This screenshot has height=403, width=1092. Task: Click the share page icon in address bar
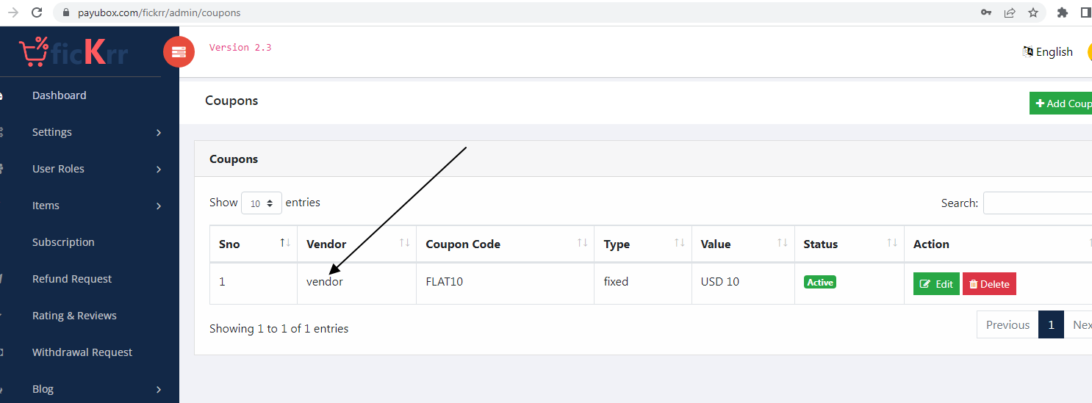[x=1010, y=12]
